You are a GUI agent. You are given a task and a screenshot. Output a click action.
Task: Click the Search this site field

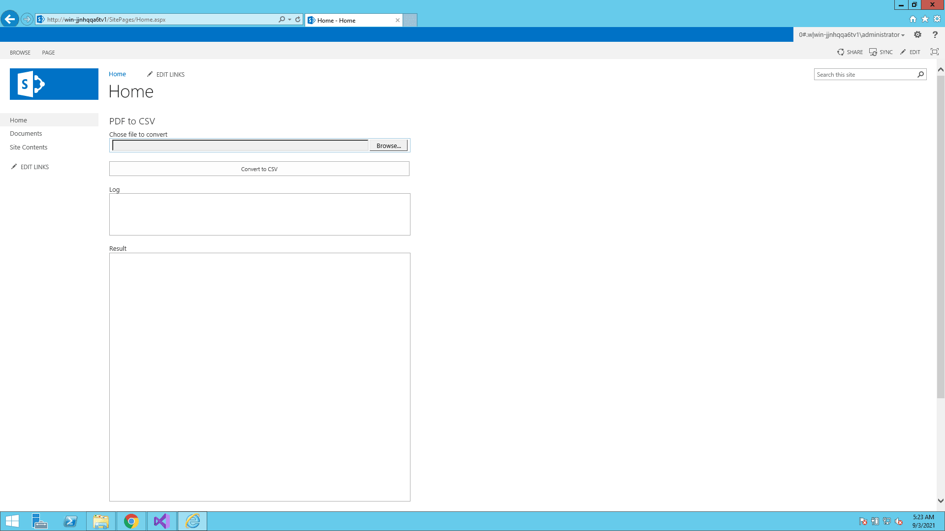coord(864,74)
